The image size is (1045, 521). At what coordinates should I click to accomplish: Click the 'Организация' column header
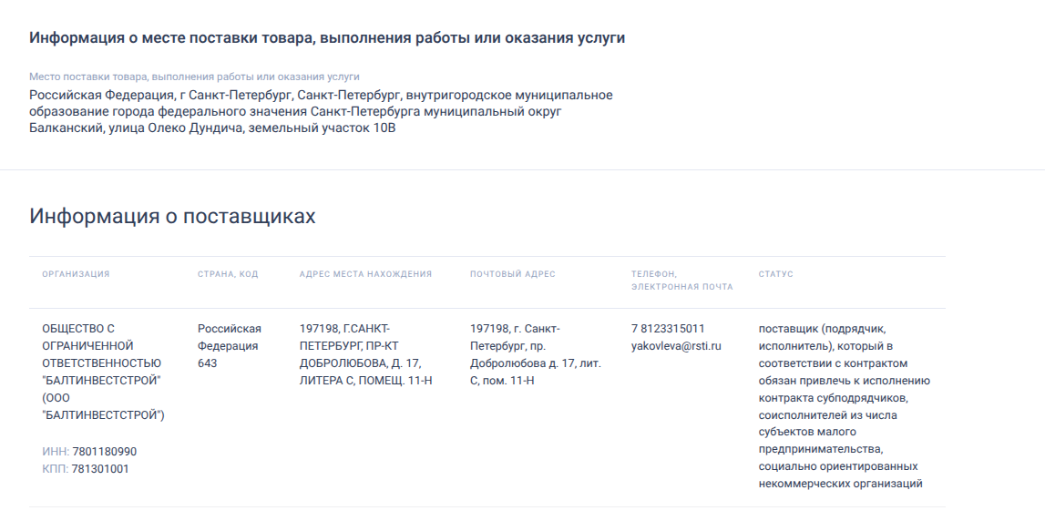[76, 274]
